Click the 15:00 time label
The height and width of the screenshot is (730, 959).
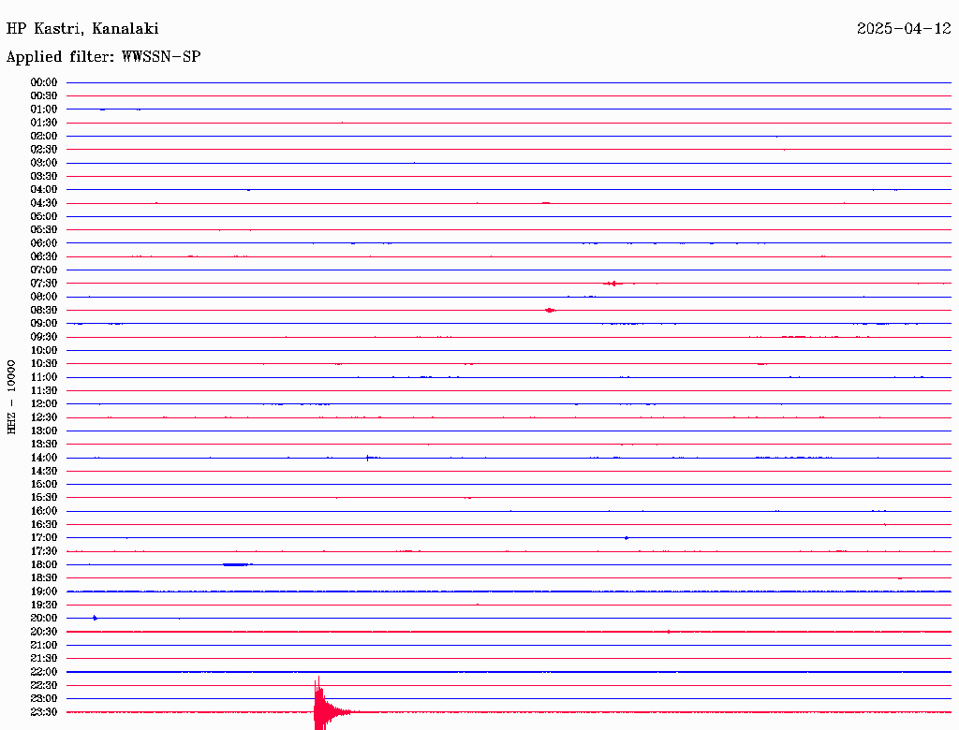pos(44,484)
